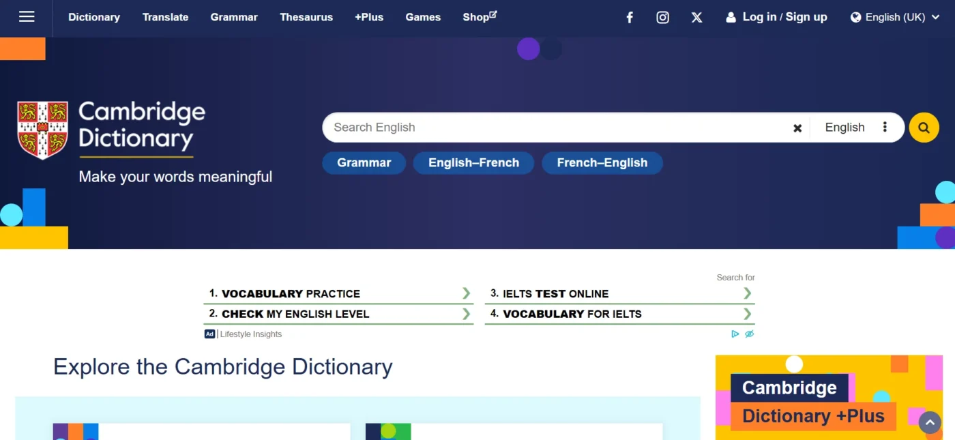Viewport: 955px width, 440px height.
Task: Click the Cambridge Dictionary crest logo
Action: click(x=42, y=130)
